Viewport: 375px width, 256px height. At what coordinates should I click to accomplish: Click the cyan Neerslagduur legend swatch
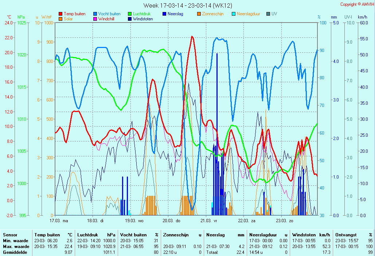point(234,14)
